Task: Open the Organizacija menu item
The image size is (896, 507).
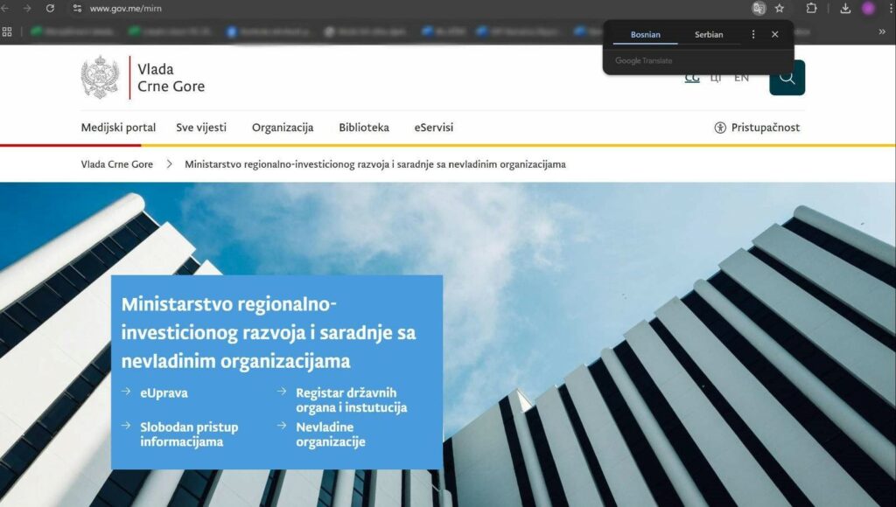Action: click(x=283, y=128)
